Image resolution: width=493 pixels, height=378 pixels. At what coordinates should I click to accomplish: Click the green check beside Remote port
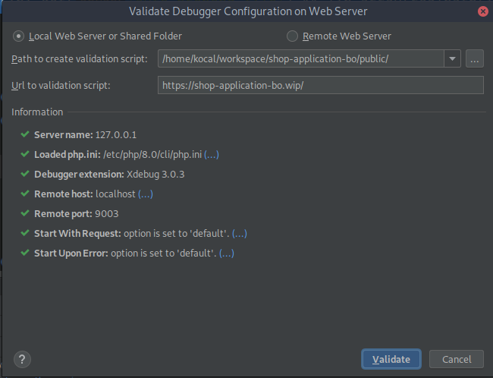click(25, 213)
